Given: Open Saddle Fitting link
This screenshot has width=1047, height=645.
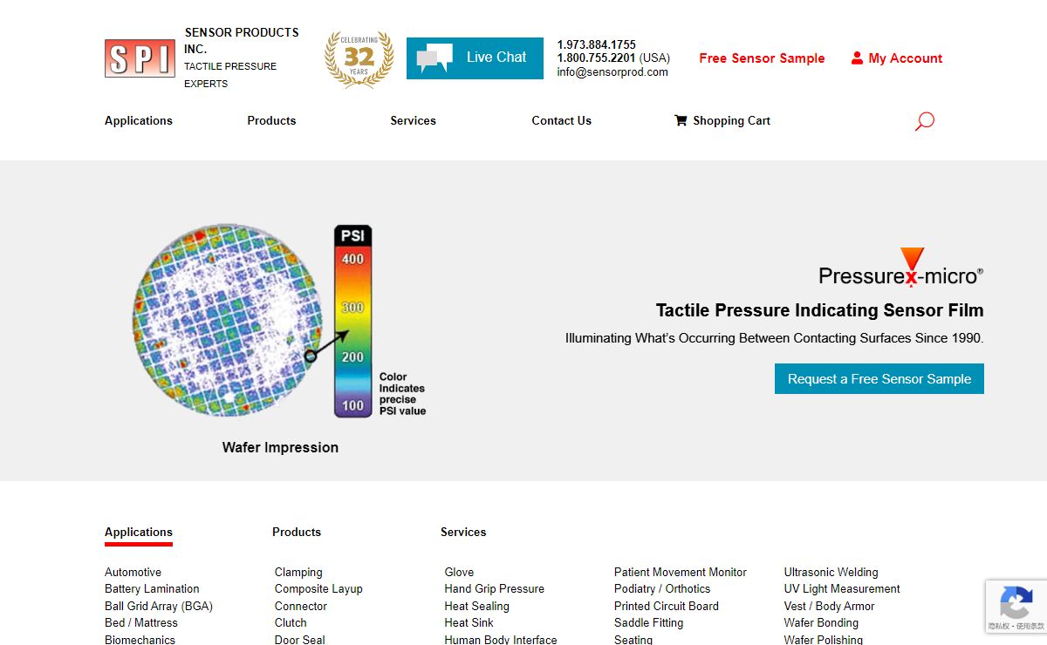Looking at the screenshot, I should 648,623.
